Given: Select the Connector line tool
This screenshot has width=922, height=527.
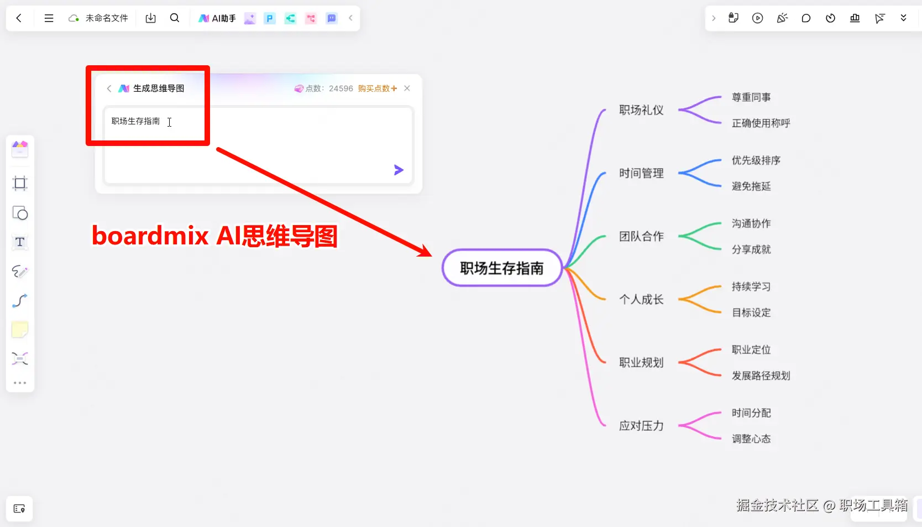Looking at the screenshot, I should click(20, 301).
